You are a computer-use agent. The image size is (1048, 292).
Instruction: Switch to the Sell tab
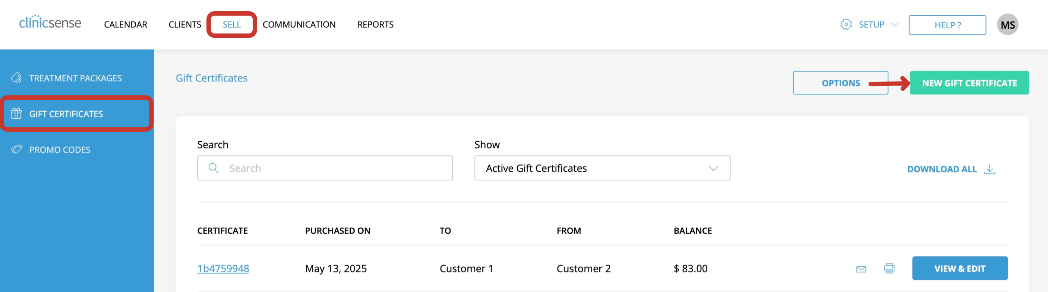click(x=231, y=25)
